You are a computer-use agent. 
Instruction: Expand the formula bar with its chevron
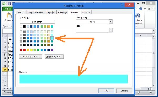click(x=154, y=31)
